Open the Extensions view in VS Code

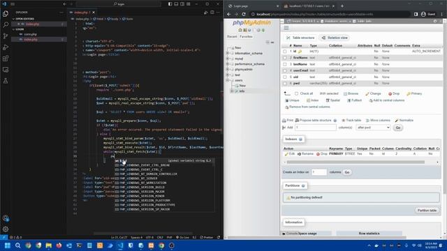click(x=6, y=59)
